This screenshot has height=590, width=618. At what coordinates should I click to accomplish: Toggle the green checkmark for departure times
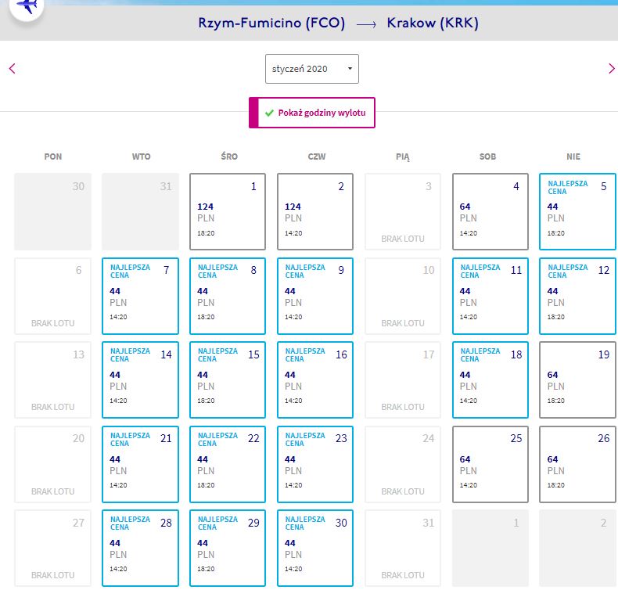point(269,113)
